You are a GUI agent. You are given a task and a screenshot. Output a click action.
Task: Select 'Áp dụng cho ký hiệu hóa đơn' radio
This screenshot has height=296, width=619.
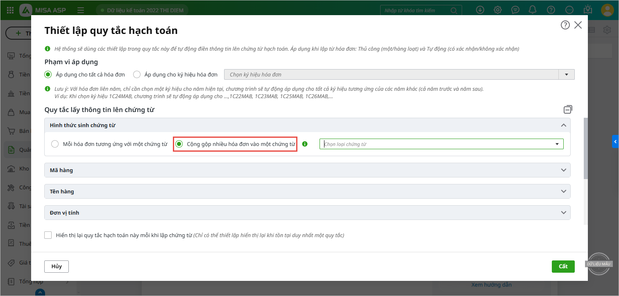(x=137, y=74)
